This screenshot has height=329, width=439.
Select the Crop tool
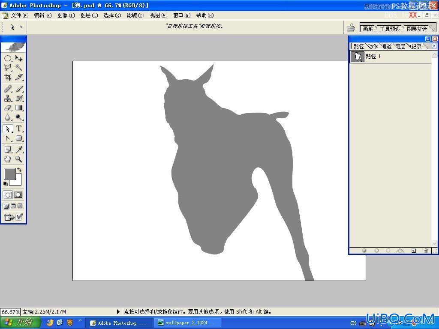point(8,77)
